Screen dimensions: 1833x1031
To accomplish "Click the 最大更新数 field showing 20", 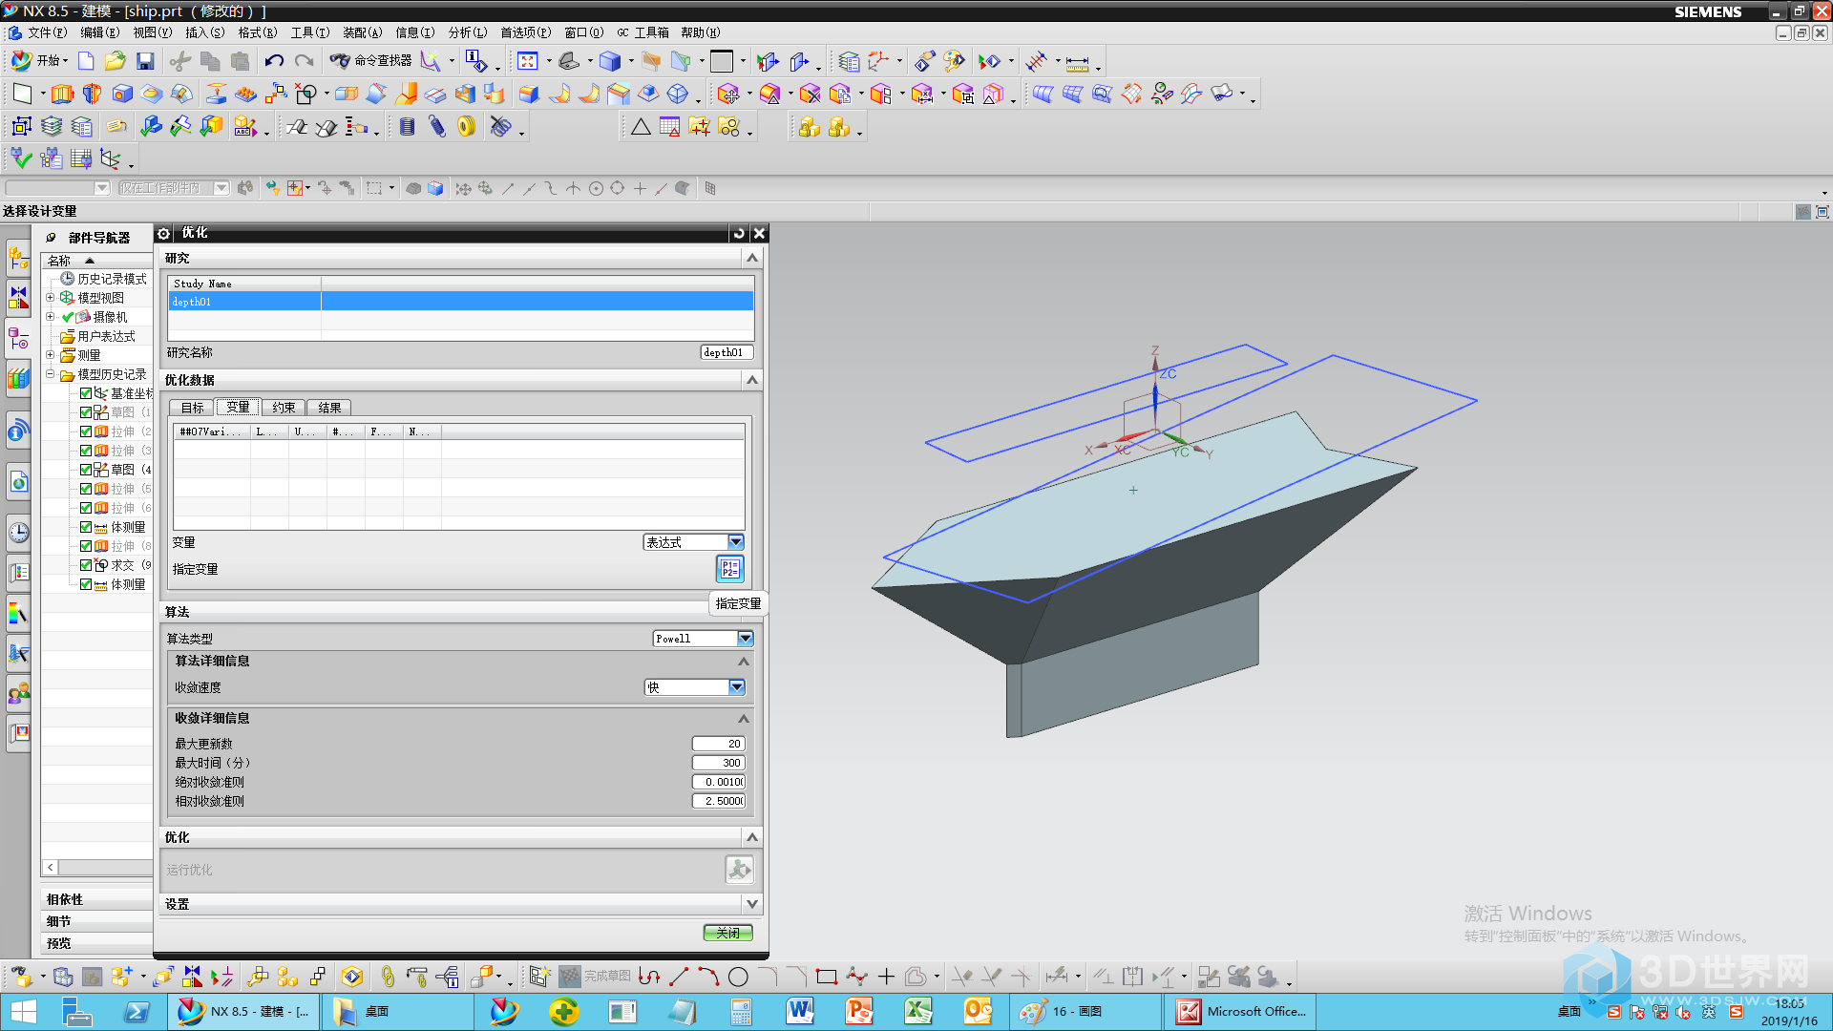I will (718, 744).
